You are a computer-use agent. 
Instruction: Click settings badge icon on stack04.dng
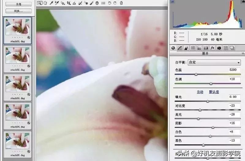click(28, 123)
